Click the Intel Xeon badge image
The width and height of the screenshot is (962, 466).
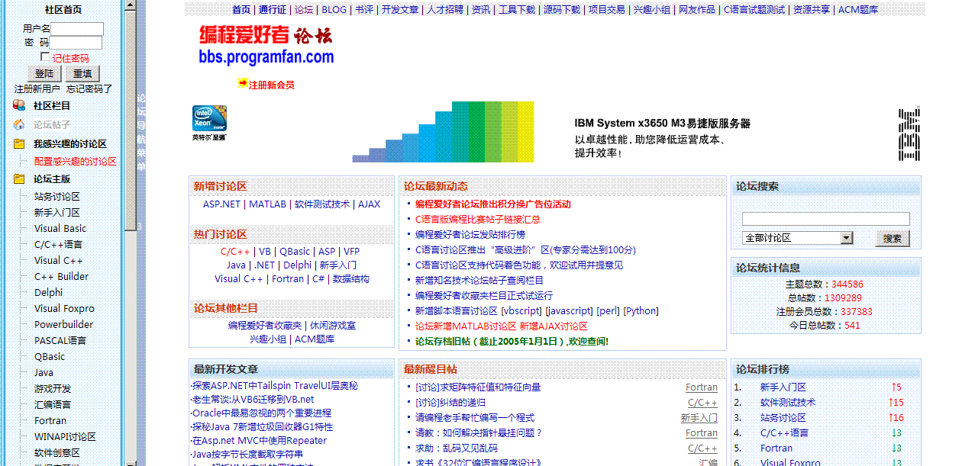[209, 124]
